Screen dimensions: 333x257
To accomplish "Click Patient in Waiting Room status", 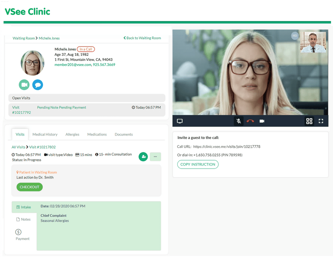I will (x=36, y=172).
